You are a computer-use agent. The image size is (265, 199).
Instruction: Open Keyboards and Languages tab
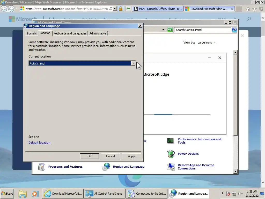70,33
